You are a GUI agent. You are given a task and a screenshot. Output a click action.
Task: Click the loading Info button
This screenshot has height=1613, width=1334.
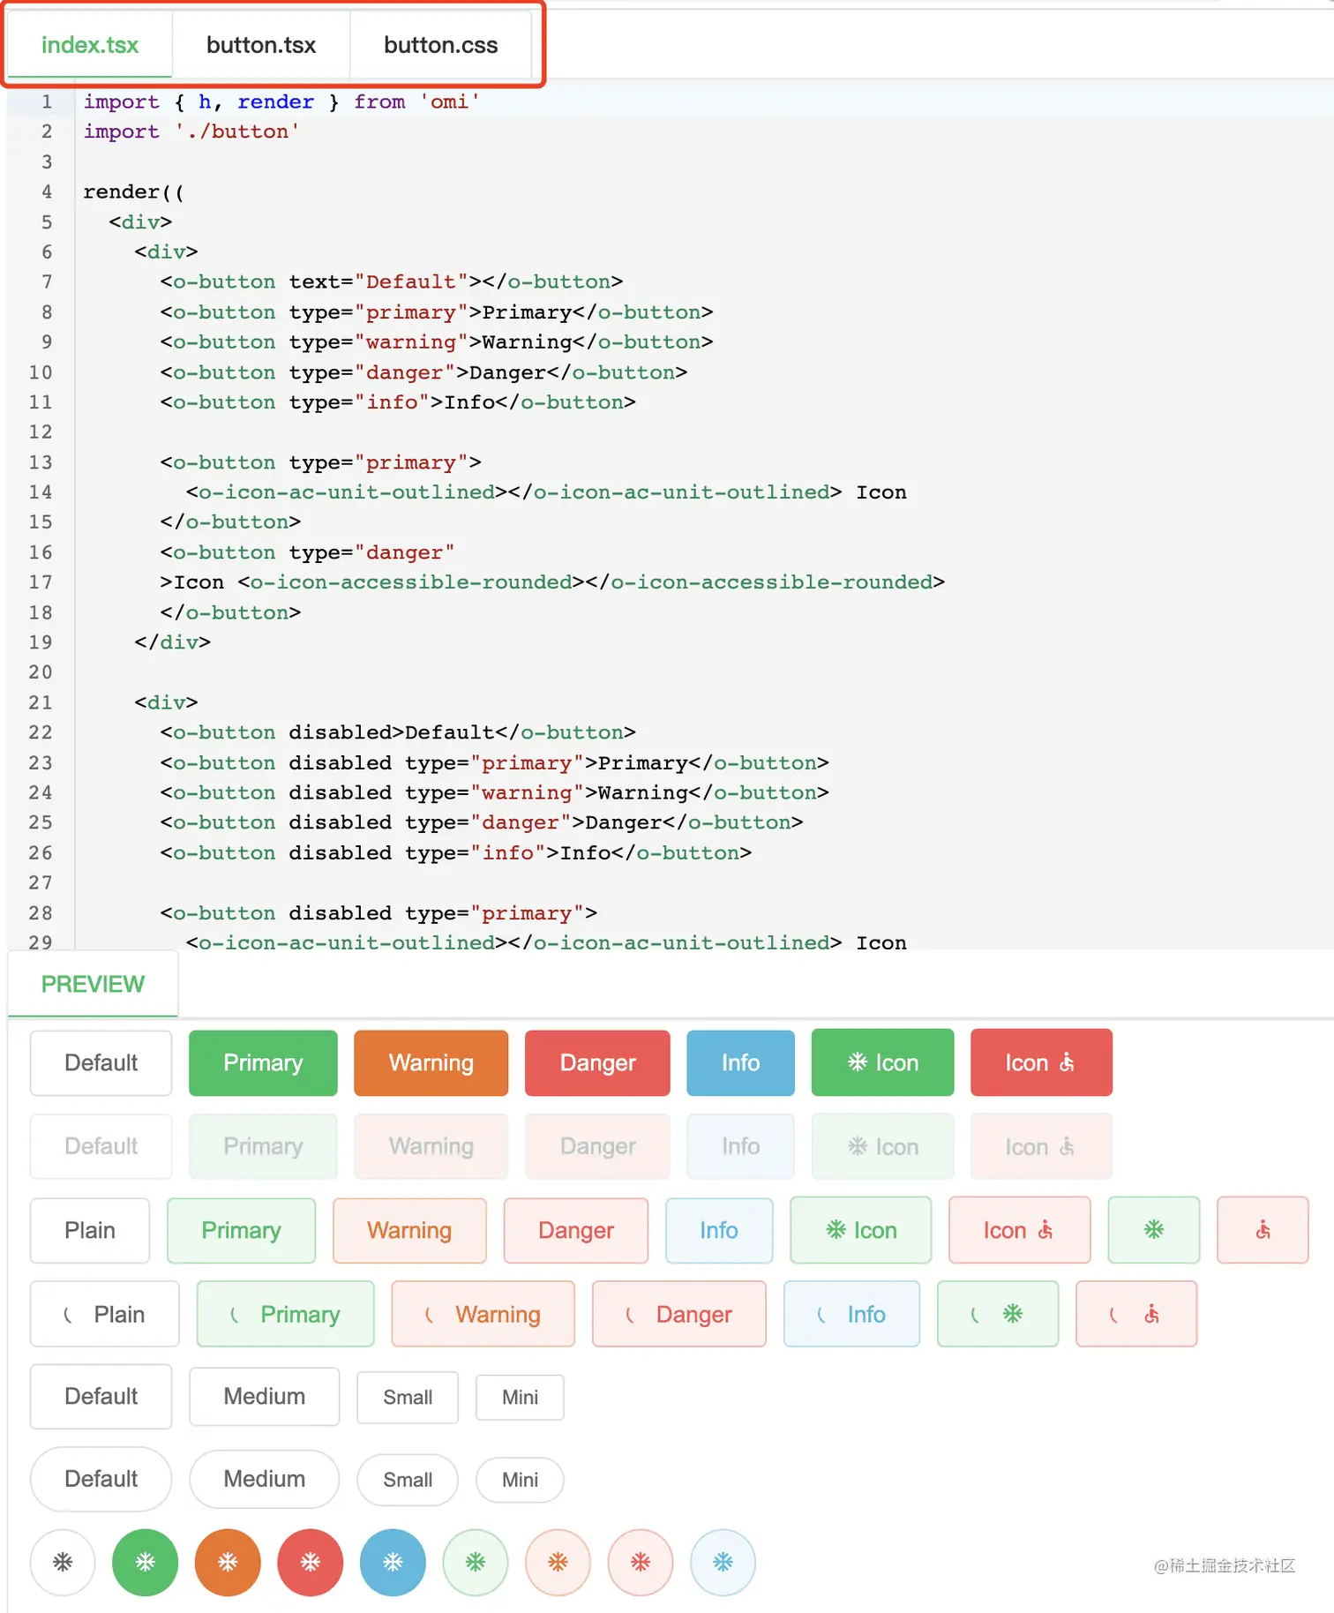click(851, 1314)
